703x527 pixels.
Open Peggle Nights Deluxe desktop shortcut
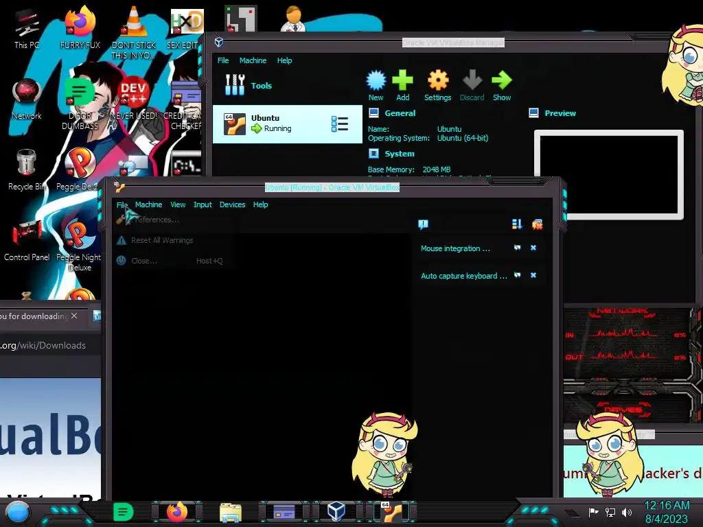coord(78,246)
